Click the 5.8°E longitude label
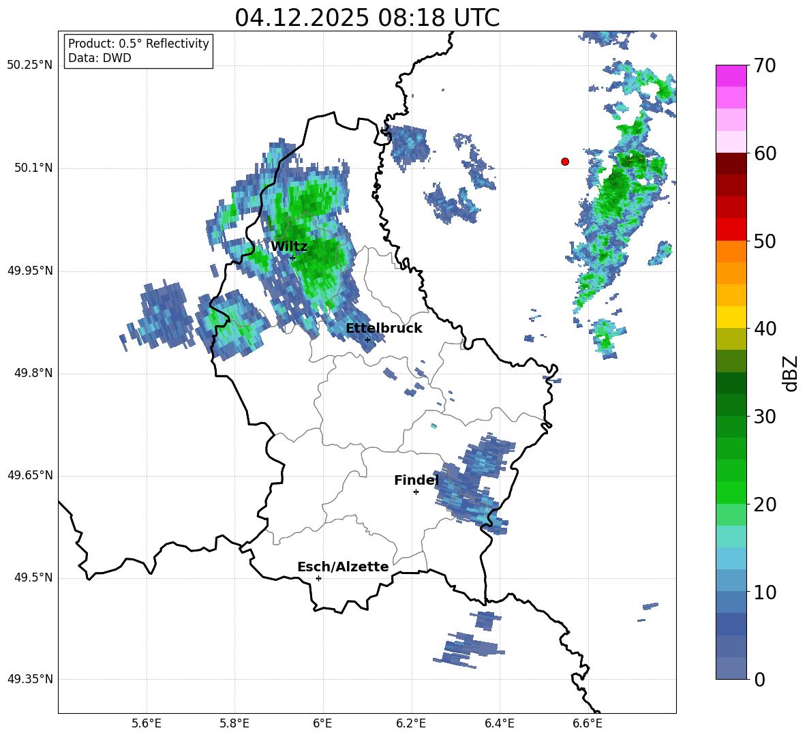 [x=234, y=723]
